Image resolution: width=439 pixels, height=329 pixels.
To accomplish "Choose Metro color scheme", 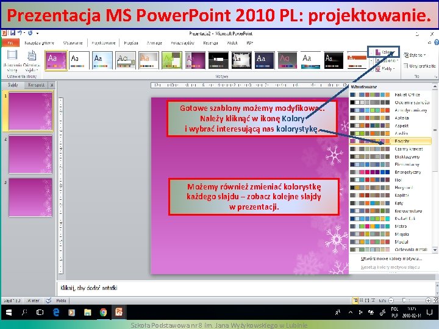I will pyautogui.click(x=390, y=226).
